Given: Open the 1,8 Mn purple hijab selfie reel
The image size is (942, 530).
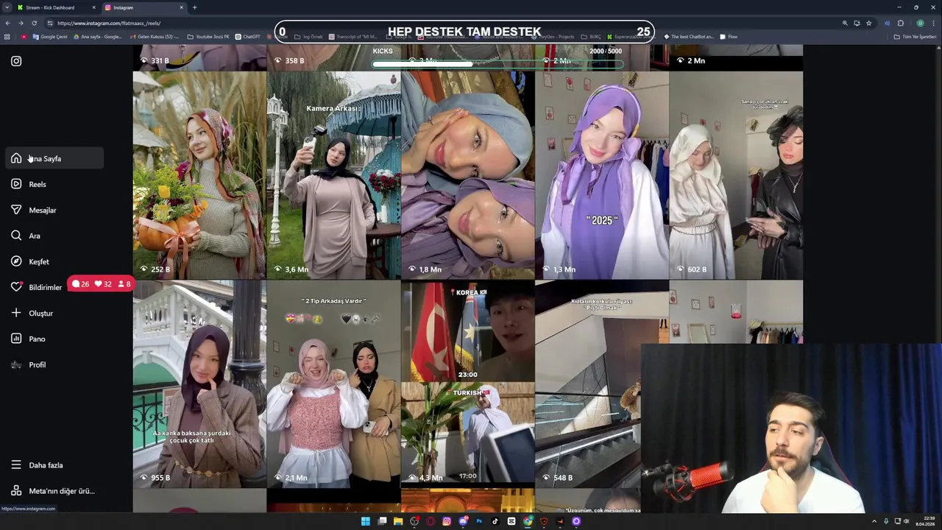Looking at the screenshot, I should point(467,175).
